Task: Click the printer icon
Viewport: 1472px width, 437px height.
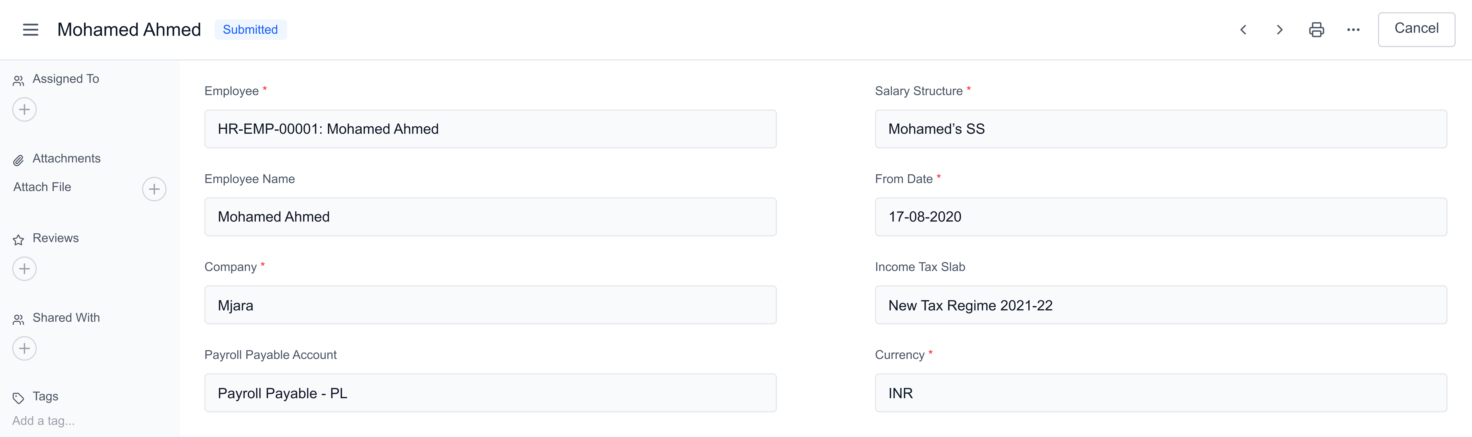Action: point(1316,30)
